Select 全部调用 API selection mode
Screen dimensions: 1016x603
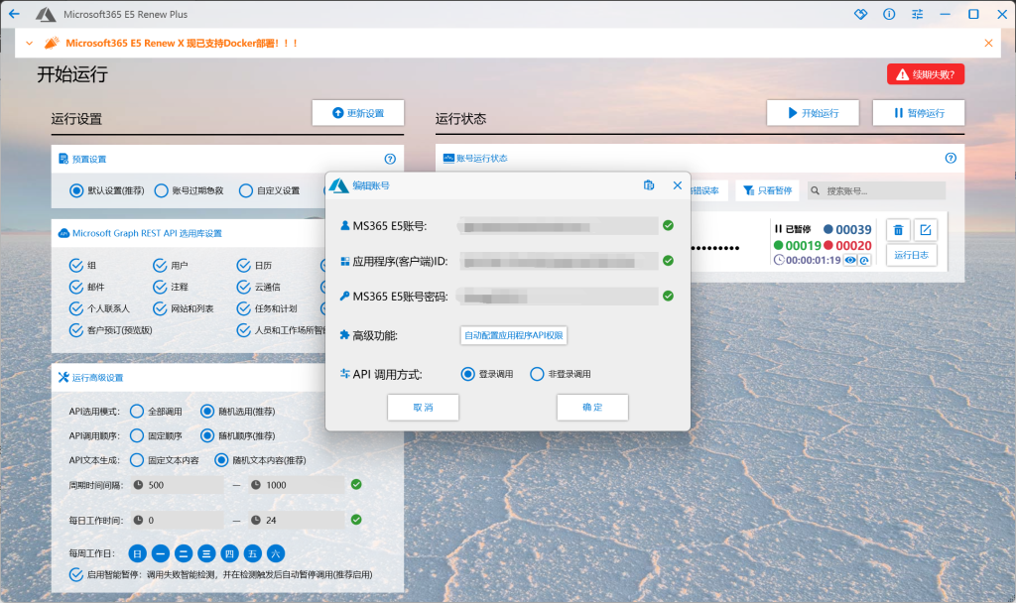pyautogui.click(x=137, y=412)
